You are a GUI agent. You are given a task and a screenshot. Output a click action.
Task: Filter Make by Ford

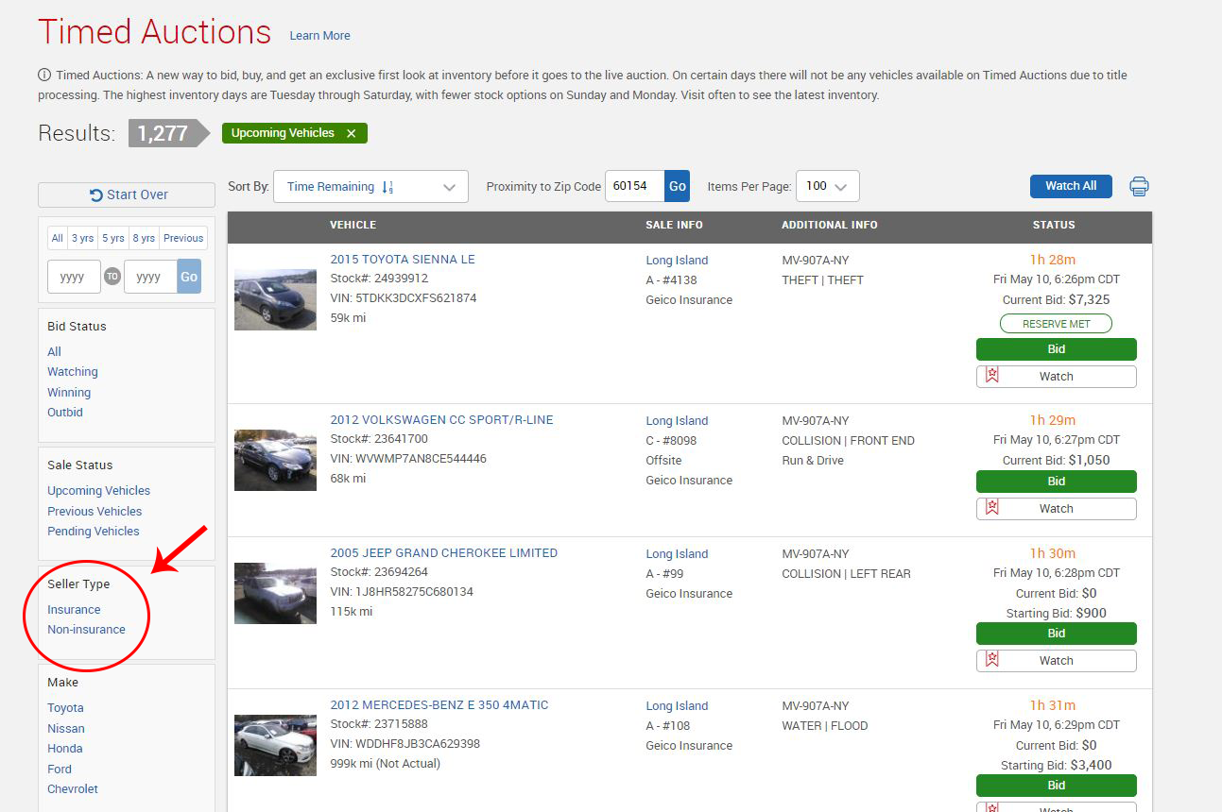pyautogui.click(x=60, y=770)
